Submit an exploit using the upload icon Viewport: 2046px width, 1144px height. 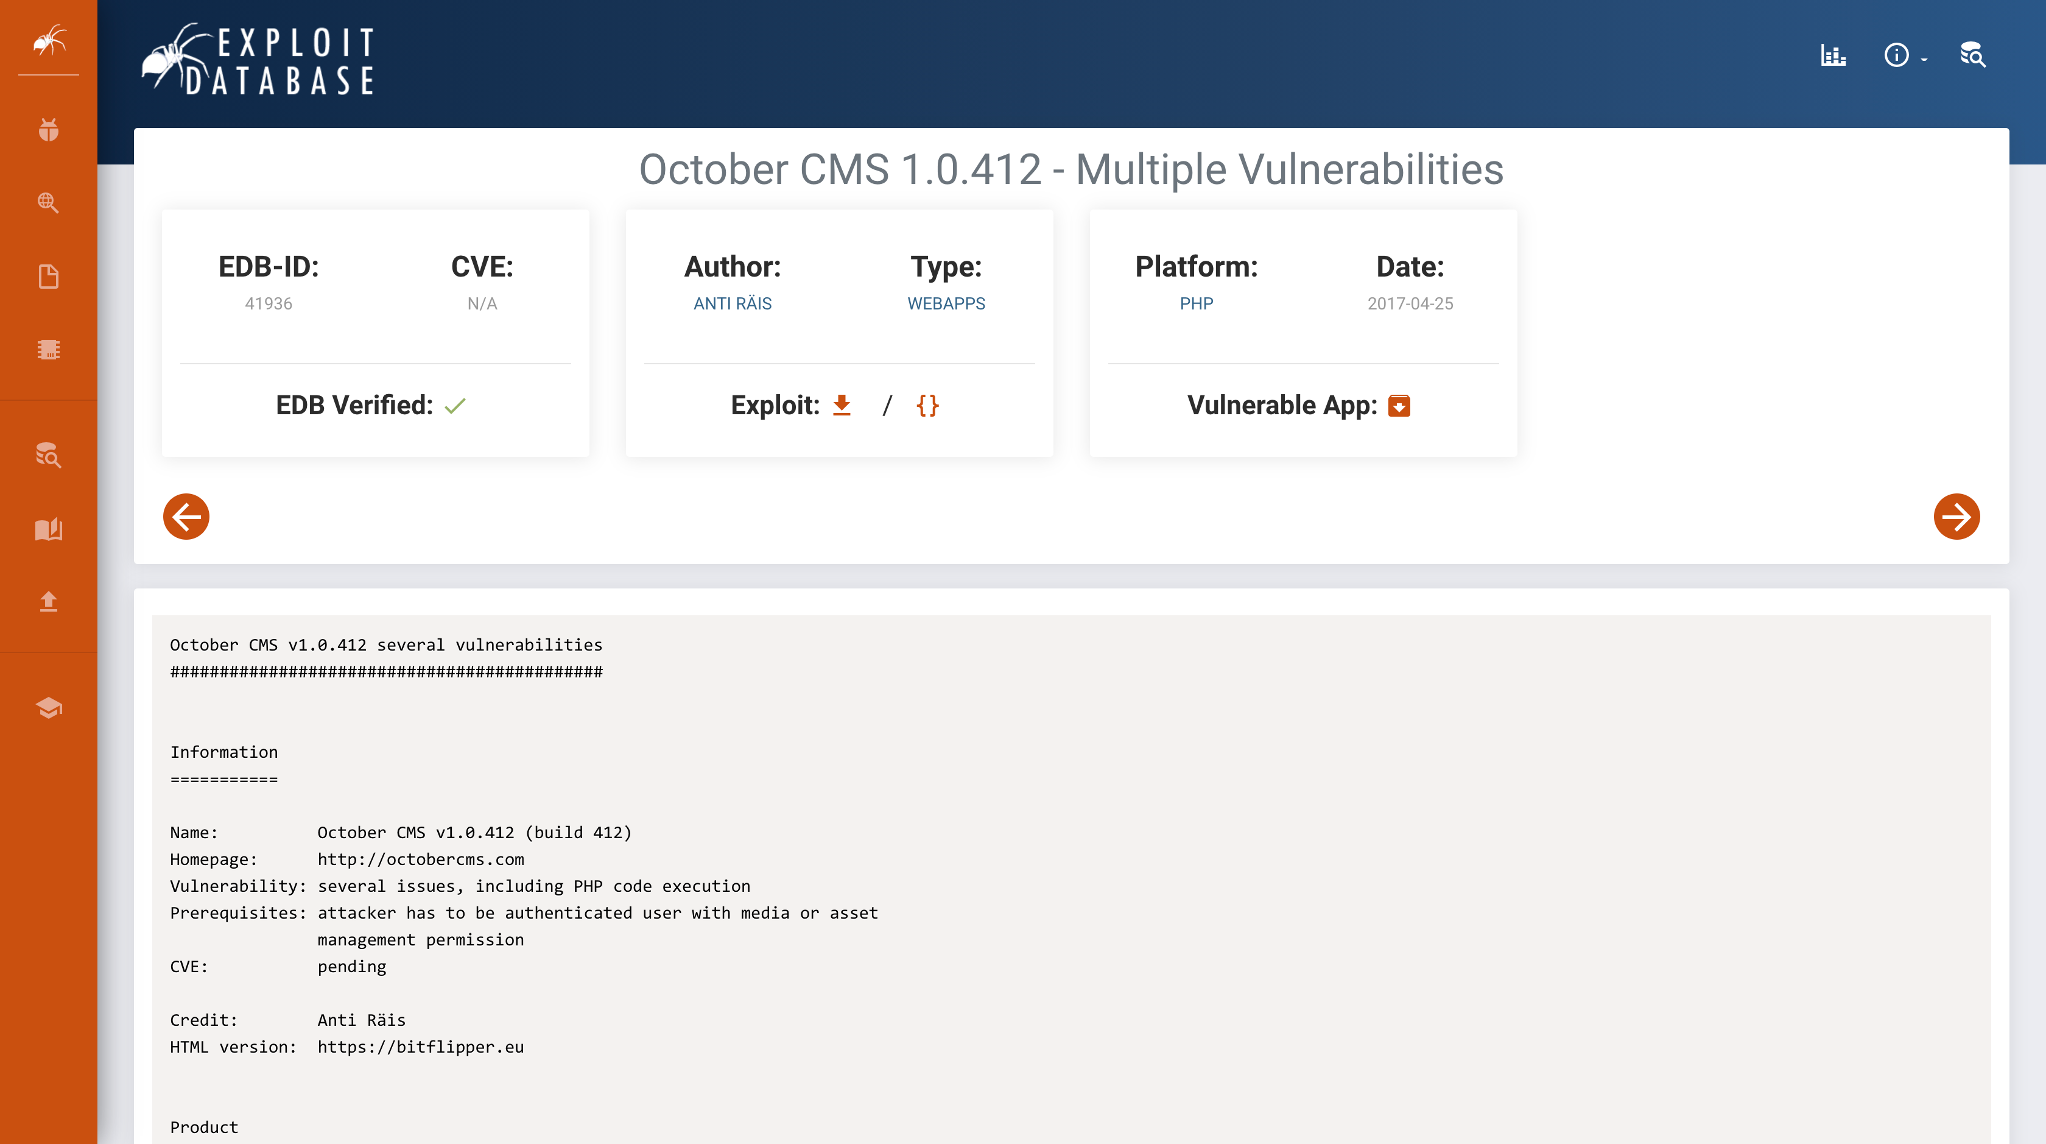49,602
